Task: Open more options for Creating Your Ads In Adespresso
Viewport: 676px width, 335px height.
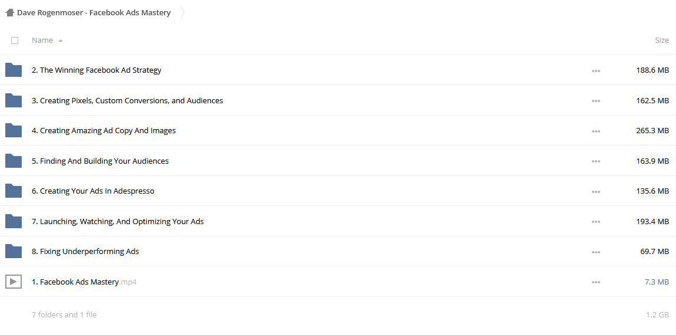Action: click(596, 191)
